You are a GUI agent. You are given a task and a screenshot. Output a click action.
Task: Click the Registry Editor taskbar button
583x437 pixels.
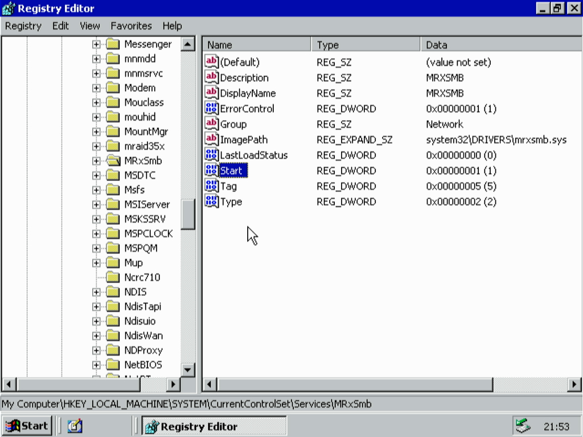214,426
